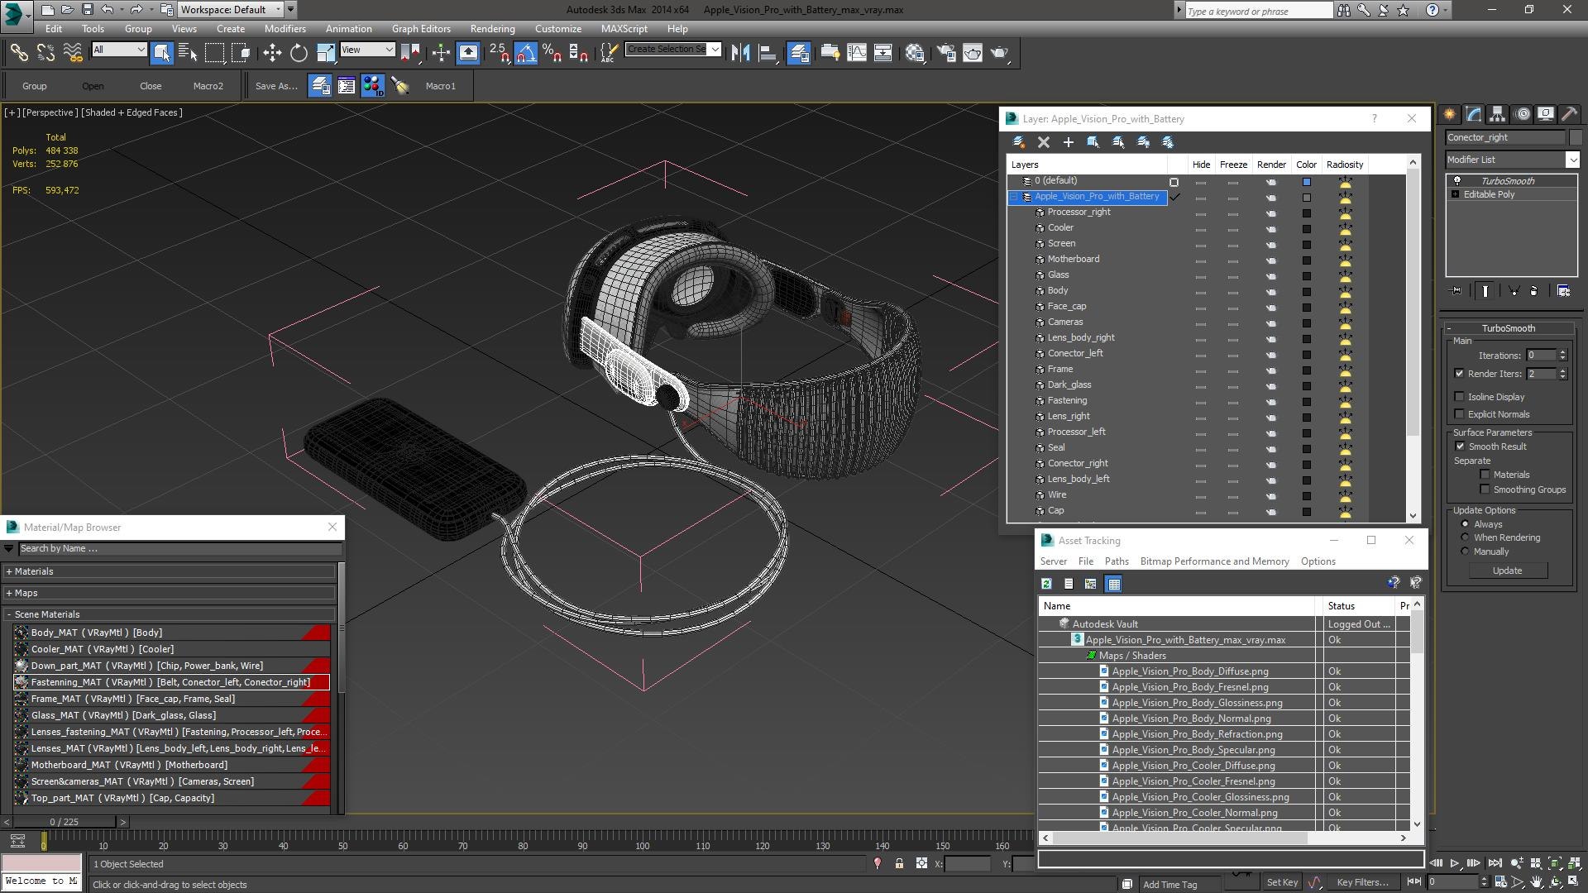This screenshot has width=1588, height=893.
Task: Expand the Materials group in browser
Action: point(170,571)
